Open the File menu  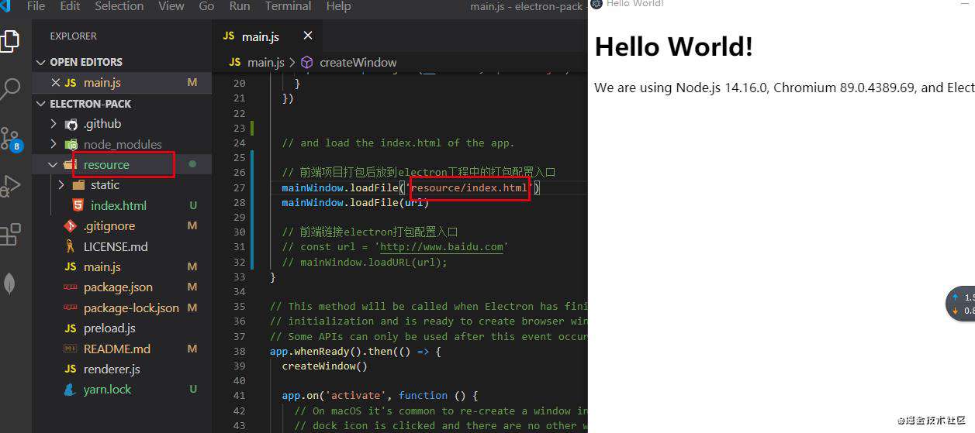coord(36,6)
